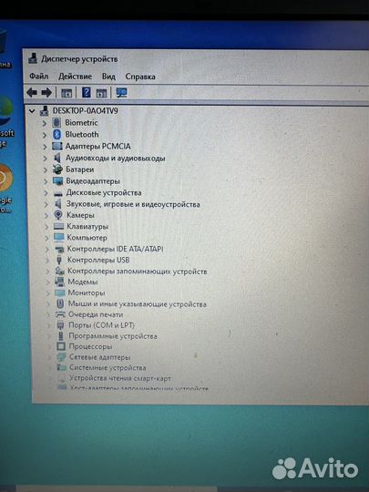Expand the Батареи node
The height and width of the screenshot is (492, 369).
pyautogui.click(x=46, y=169)
